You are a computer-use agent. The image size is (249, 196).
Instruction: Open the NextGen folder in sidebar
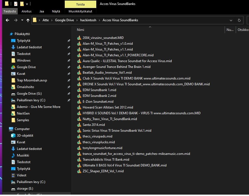[x=23, y=113]
